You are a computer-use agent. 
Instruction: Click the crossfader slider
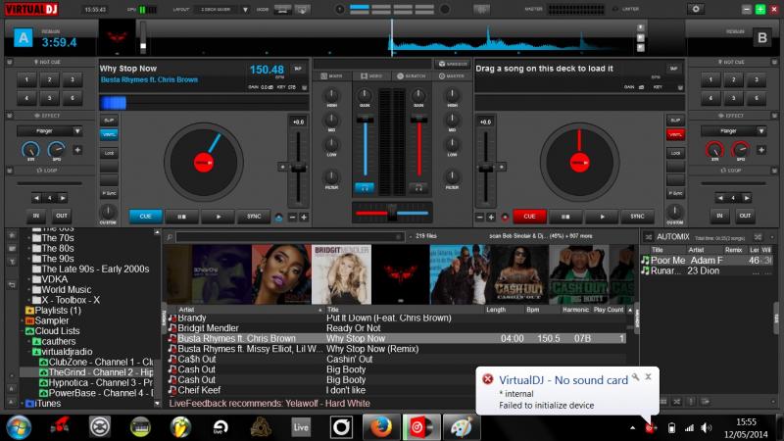coord(391,212)
